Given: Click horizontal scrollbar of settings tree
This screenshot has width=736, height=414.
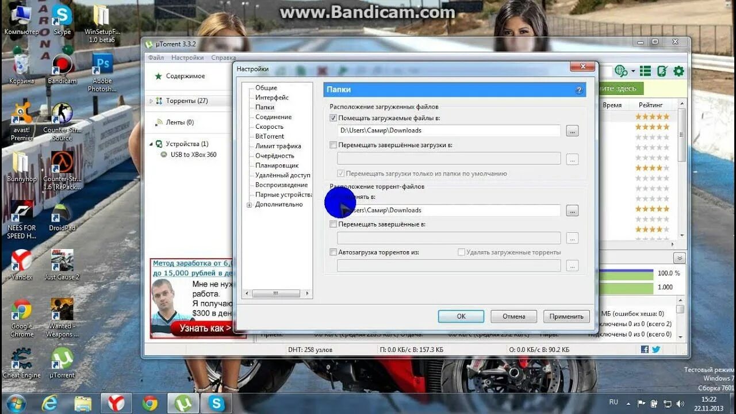Looking at the screenshot, I should [x=277, y=293].
